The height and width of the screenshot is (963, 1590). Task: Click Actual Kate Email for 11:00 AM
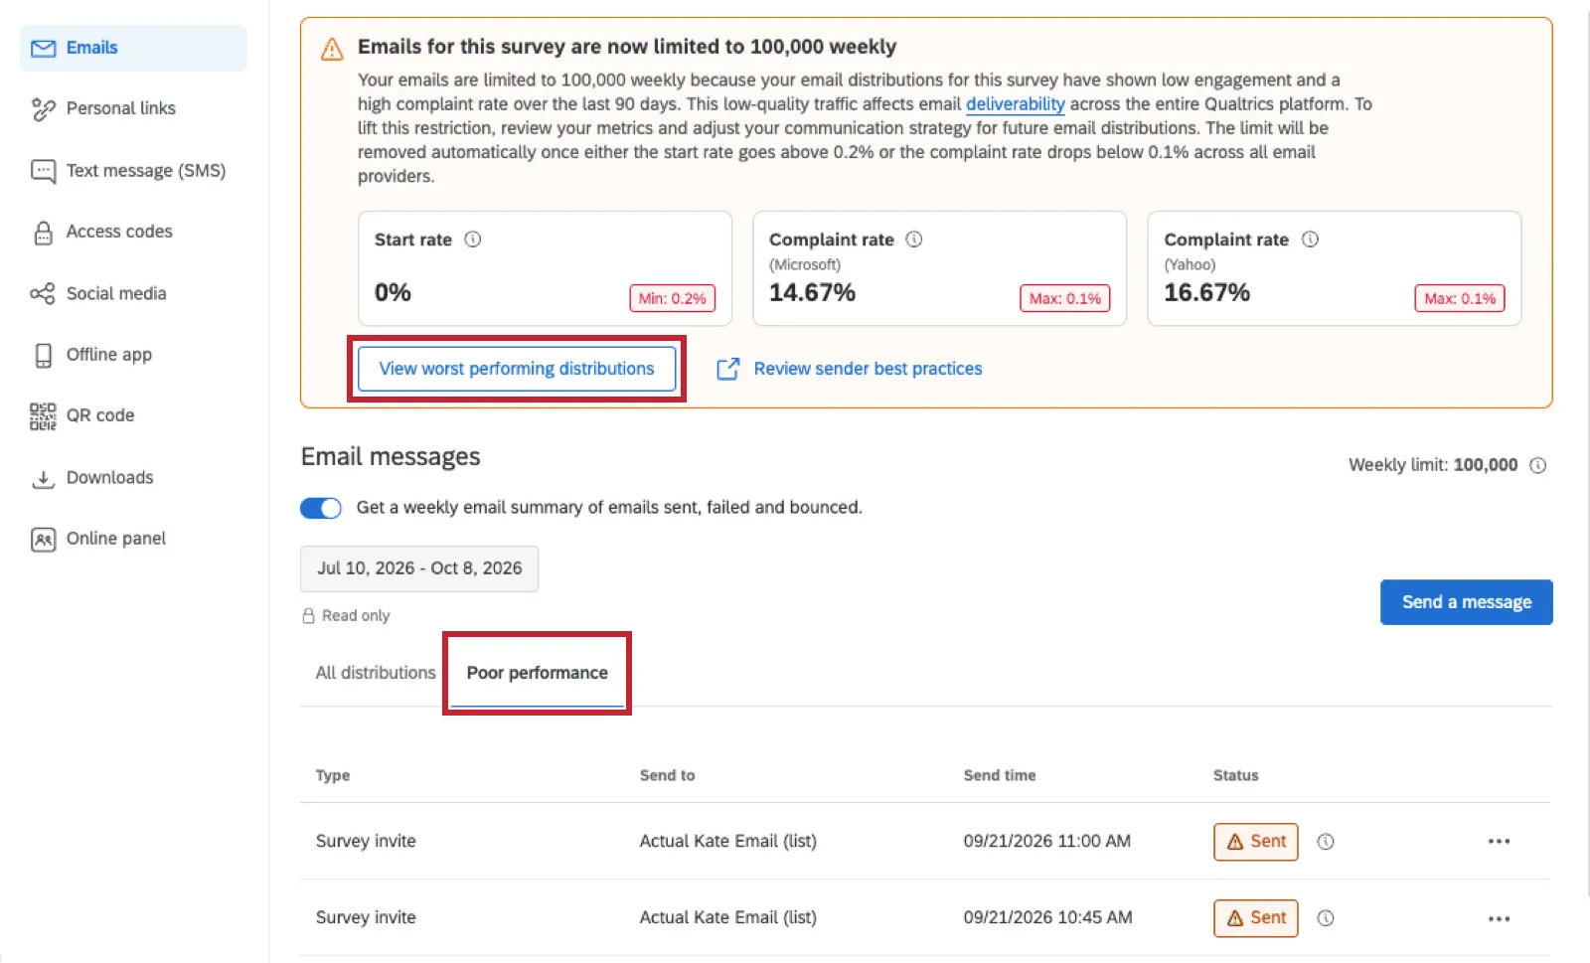tap(727, 842)
